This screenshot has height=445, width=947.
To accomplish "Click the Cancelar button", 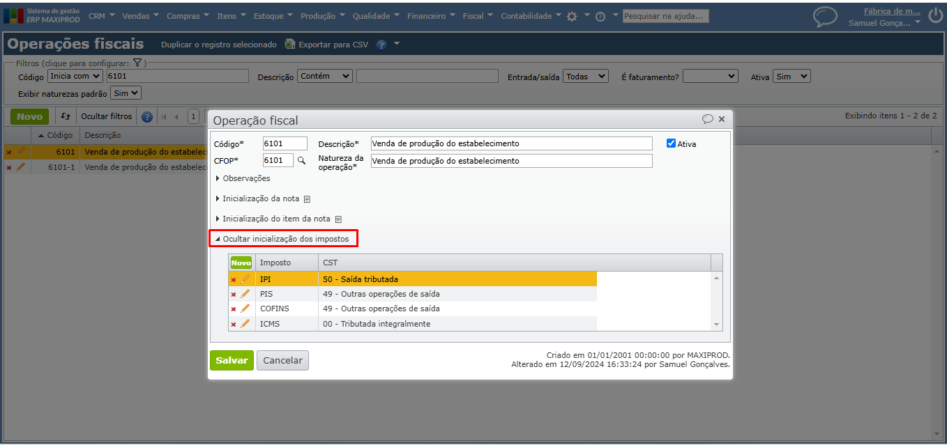I will pyautogui.click(x=282, y=360).
